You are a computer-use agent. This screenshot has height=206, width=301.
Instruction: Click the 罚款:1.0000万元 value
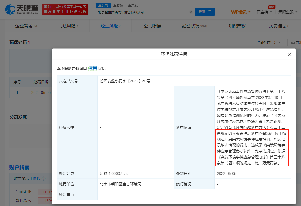[114, 174]
